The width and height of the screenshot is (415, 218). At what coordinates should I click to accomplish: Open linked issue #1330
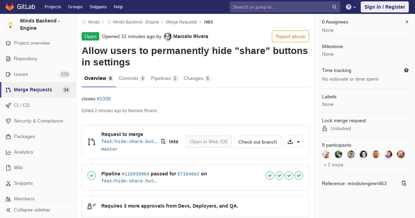tap(104, 99)
